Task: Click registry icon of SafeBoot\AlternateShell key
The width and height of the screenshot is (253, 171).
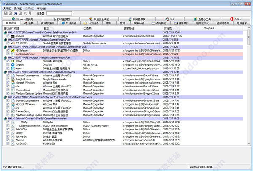Action: coord(5,33)
